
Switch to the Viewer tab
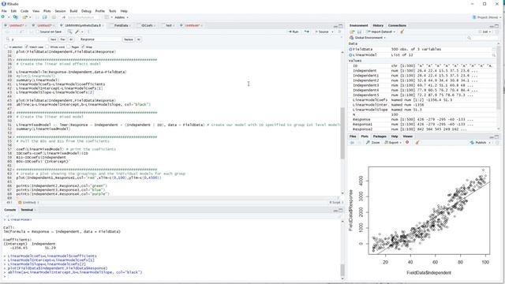407,136
